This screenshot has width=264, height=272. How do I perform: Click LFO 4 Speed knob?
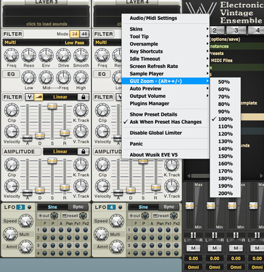pos(117,221)
